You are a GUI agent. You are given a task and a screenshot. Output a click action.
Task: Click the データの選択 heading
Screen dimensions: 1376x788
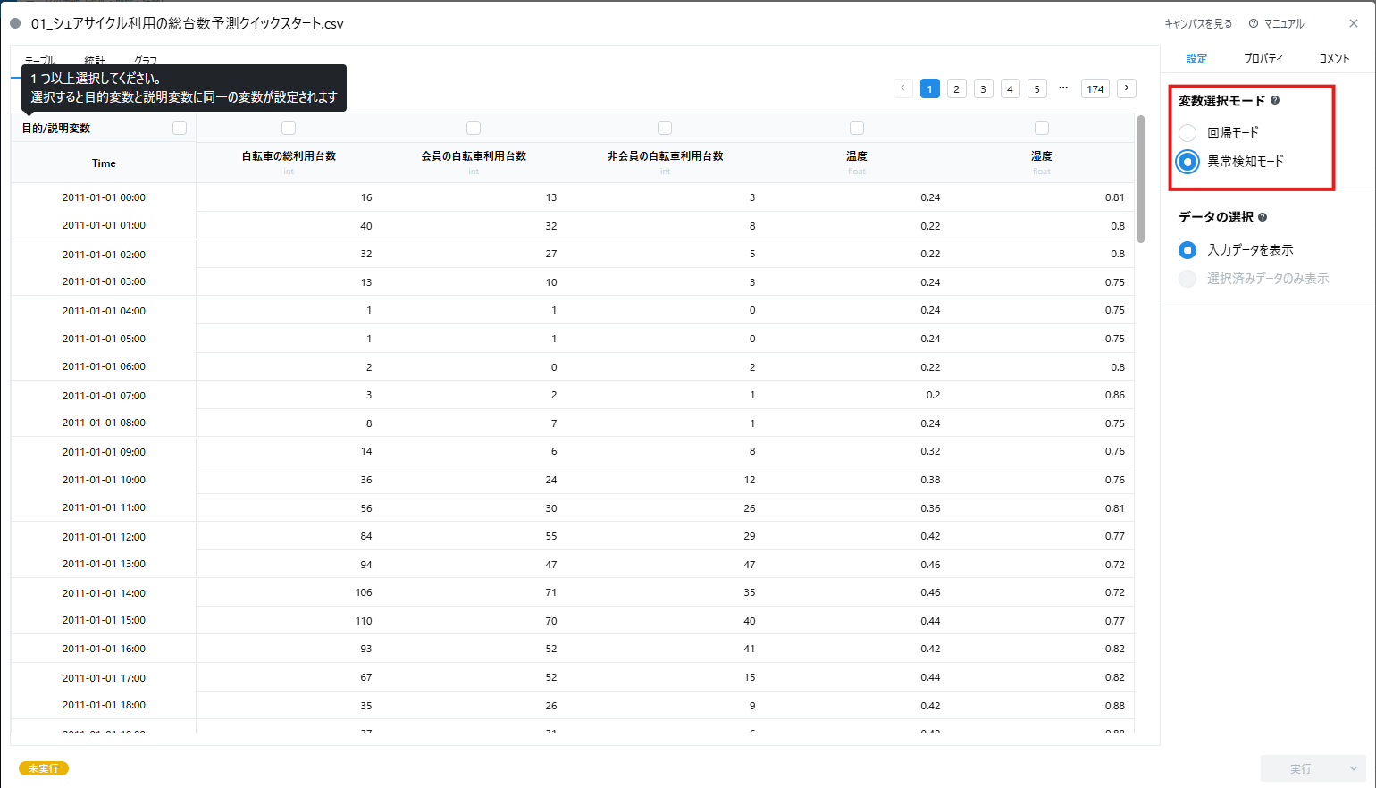(1215, 217)
